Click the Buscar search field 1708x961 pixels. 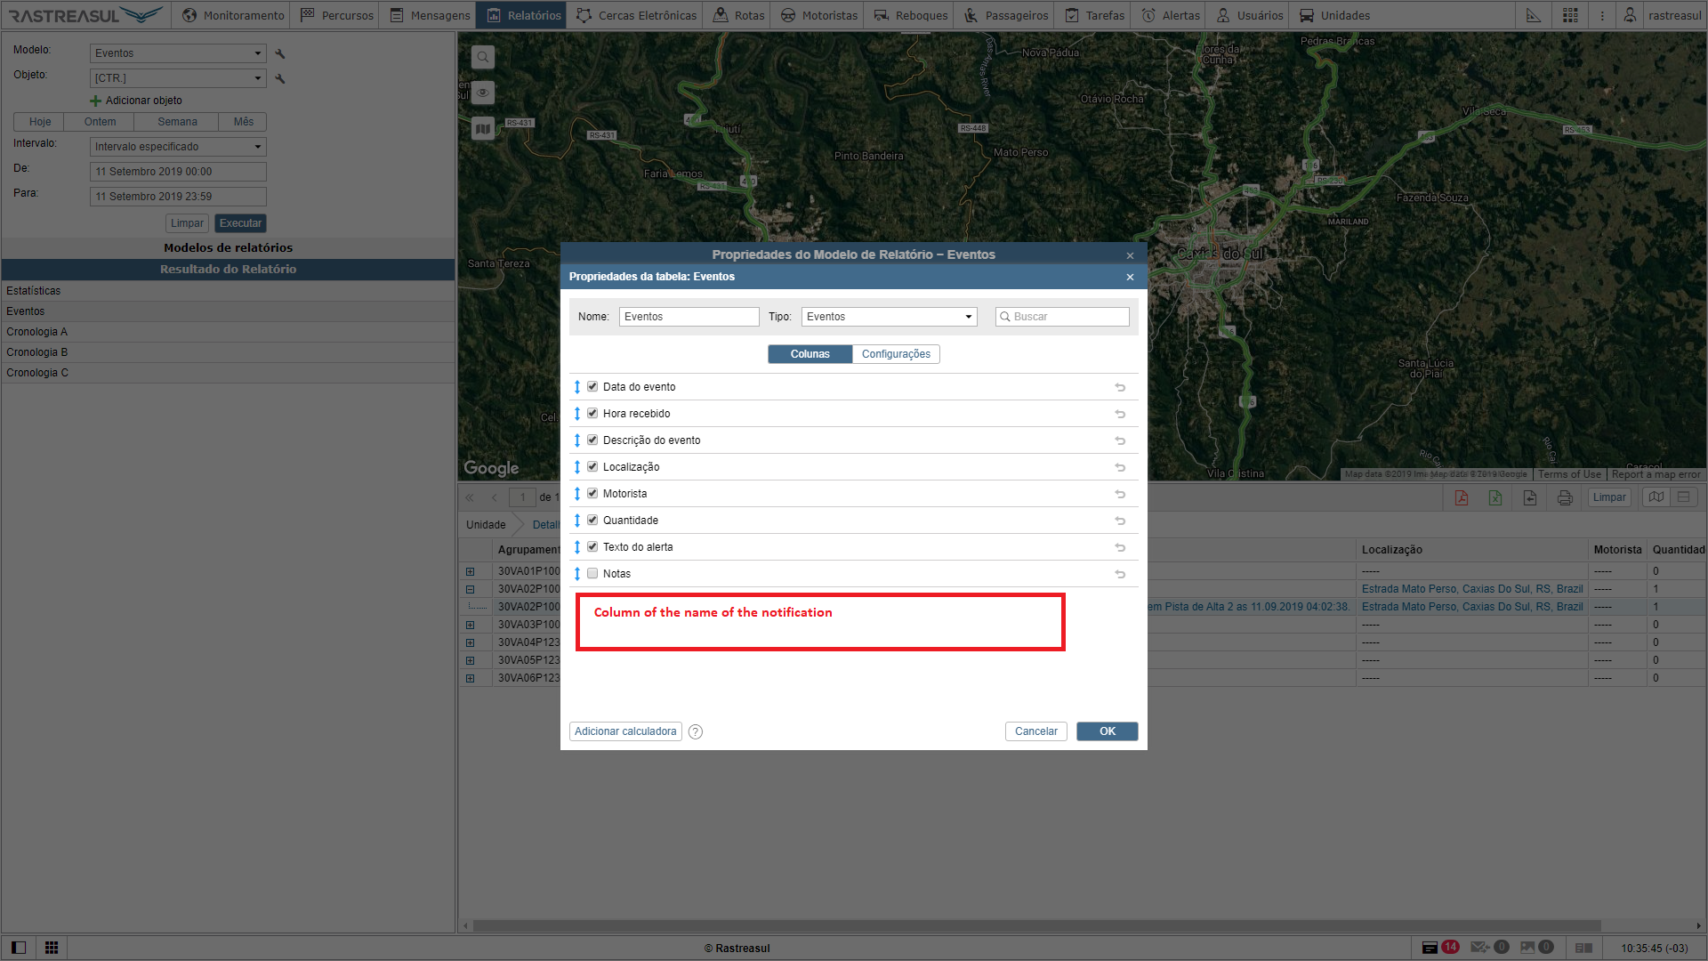[x=1067, y=317]
